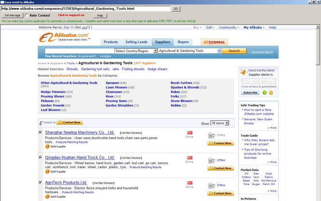Click the red Click to support us link
This screenshot has height=201, width=321.
pos(71,15)
